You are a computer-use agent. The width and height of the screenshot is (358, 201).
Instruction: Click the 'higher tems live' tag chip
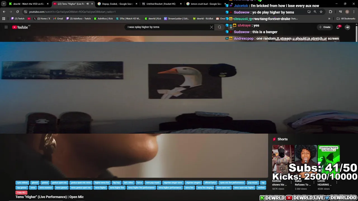pos(102,183)
